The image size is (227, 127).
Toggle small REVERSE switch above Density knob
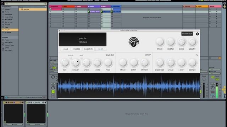71,58
